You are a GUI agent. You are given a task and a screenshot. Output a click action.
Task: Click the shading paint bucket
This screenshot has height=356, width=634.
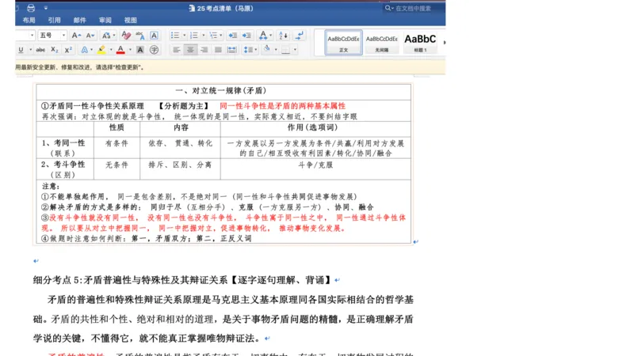[267, 50]
